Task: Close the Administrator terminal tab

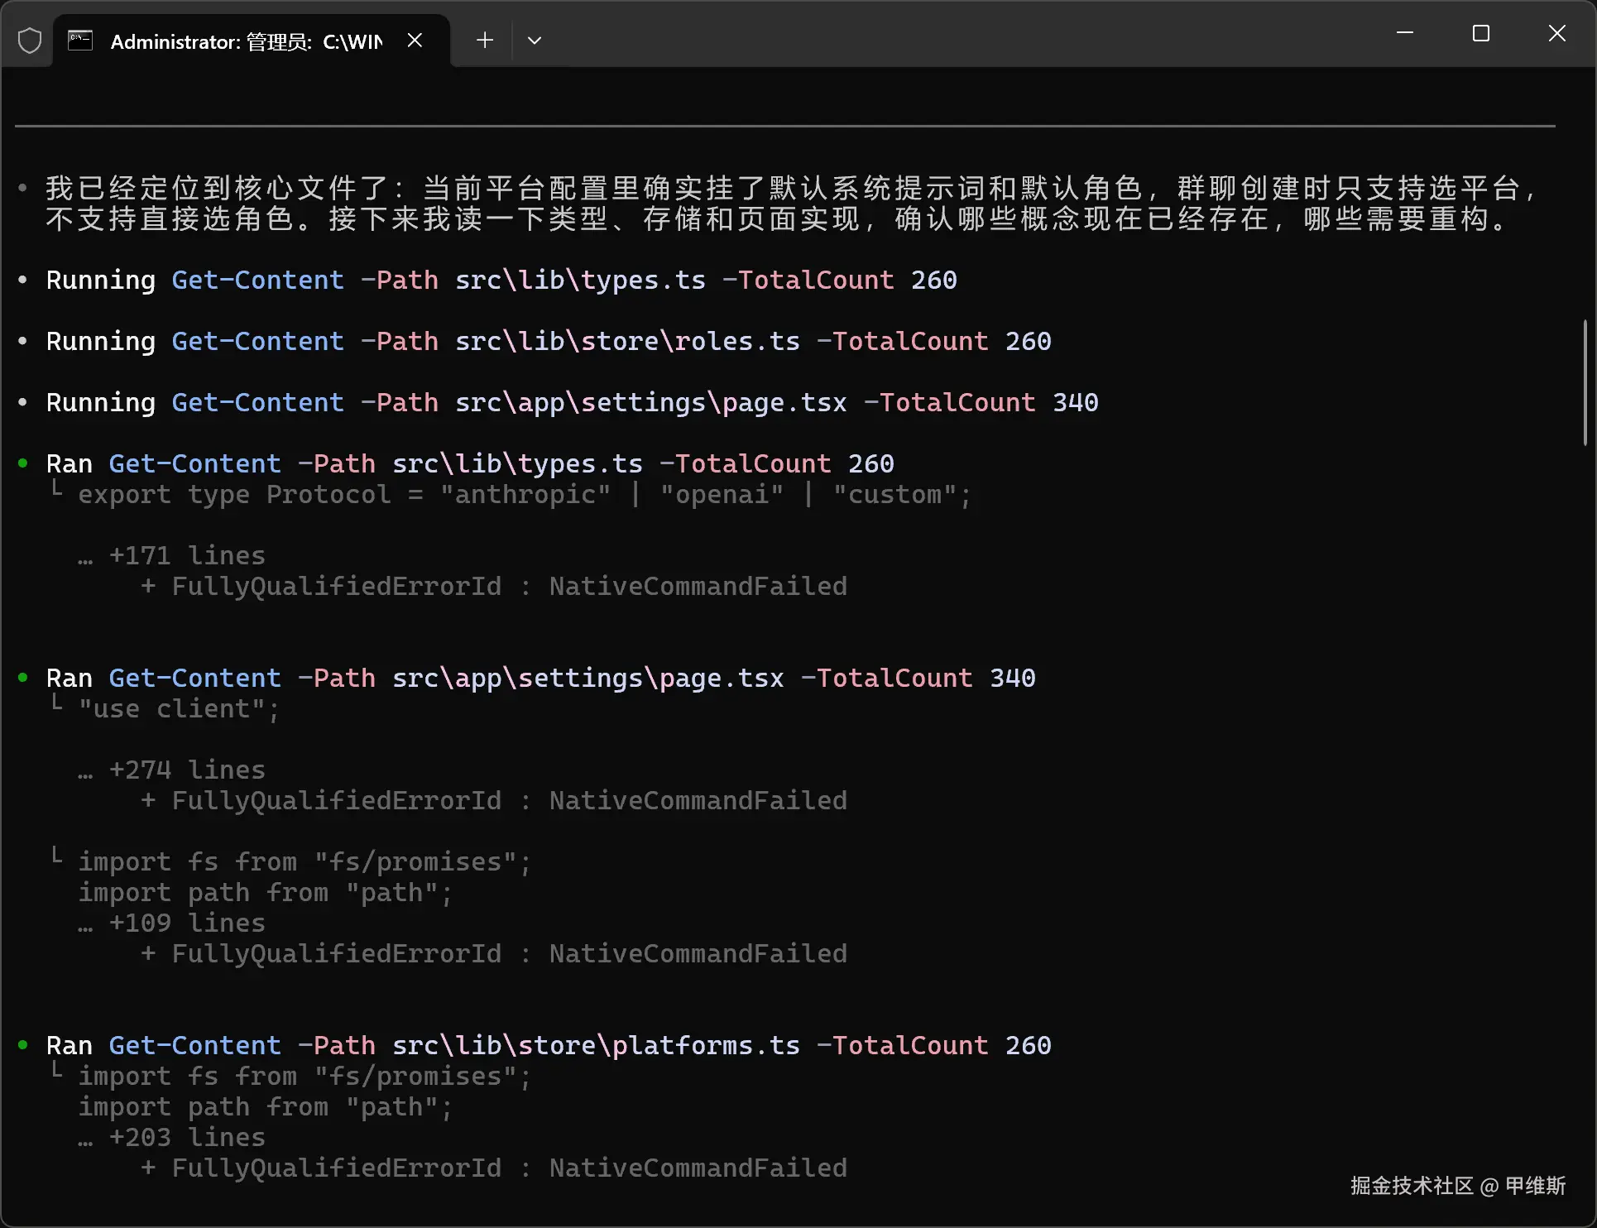Action: [415, 41]
